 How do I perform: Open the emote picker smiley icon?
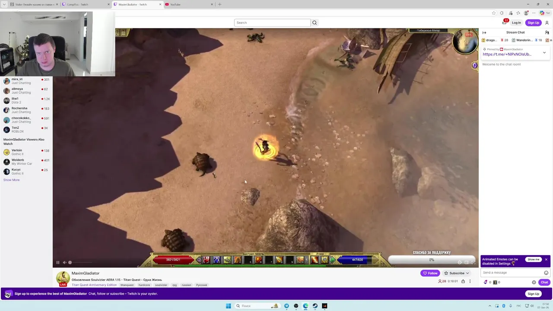point(546,273)
